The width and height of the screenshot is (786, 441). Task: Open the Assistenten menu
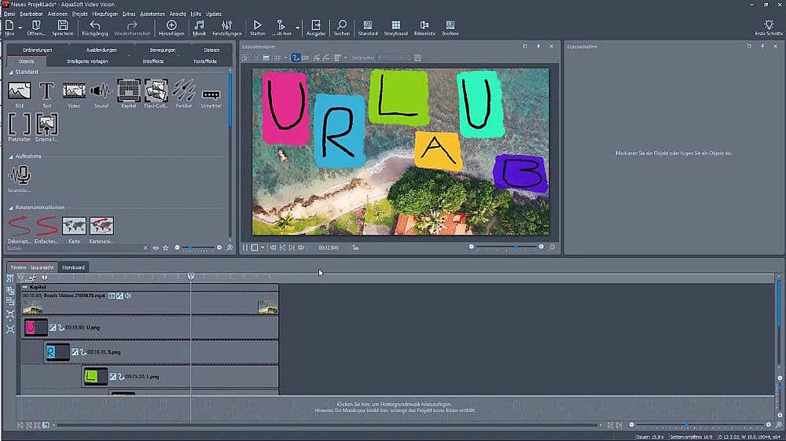[151, 13]
